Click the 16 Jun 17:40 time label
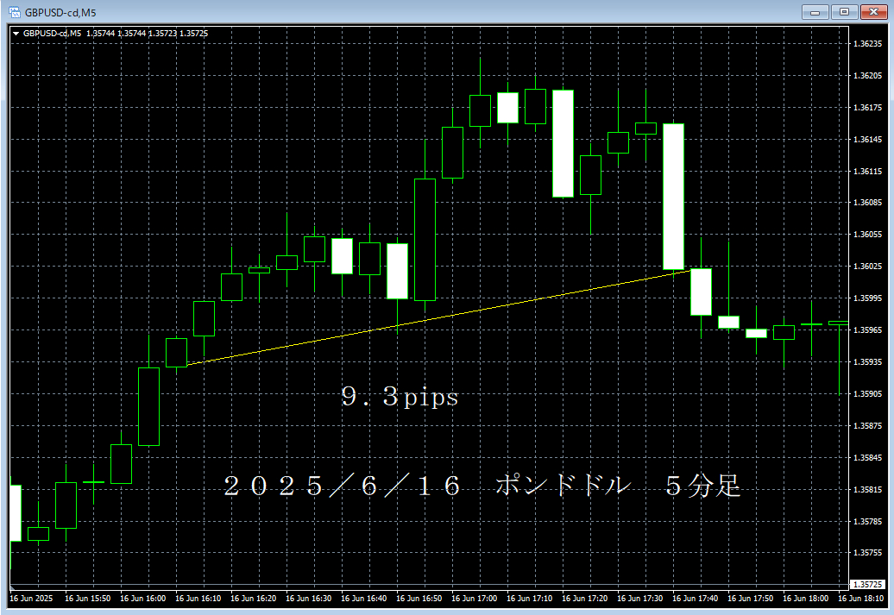This screenshot has width=894, height=615. point(695,598)
